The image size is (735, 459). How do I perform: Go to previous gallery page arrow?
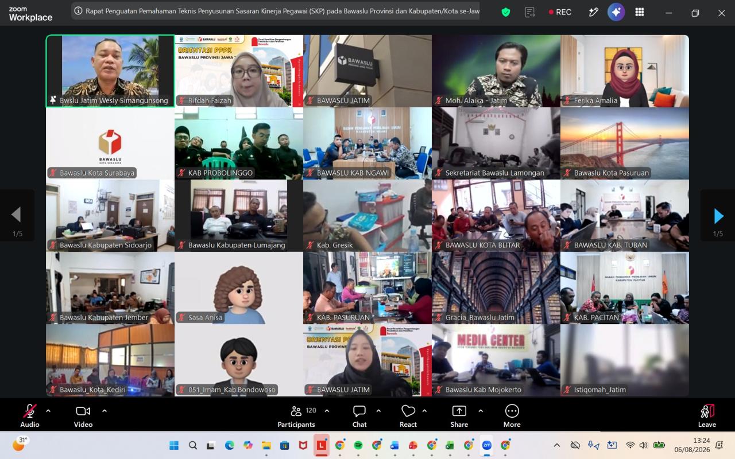pos(17,216)
